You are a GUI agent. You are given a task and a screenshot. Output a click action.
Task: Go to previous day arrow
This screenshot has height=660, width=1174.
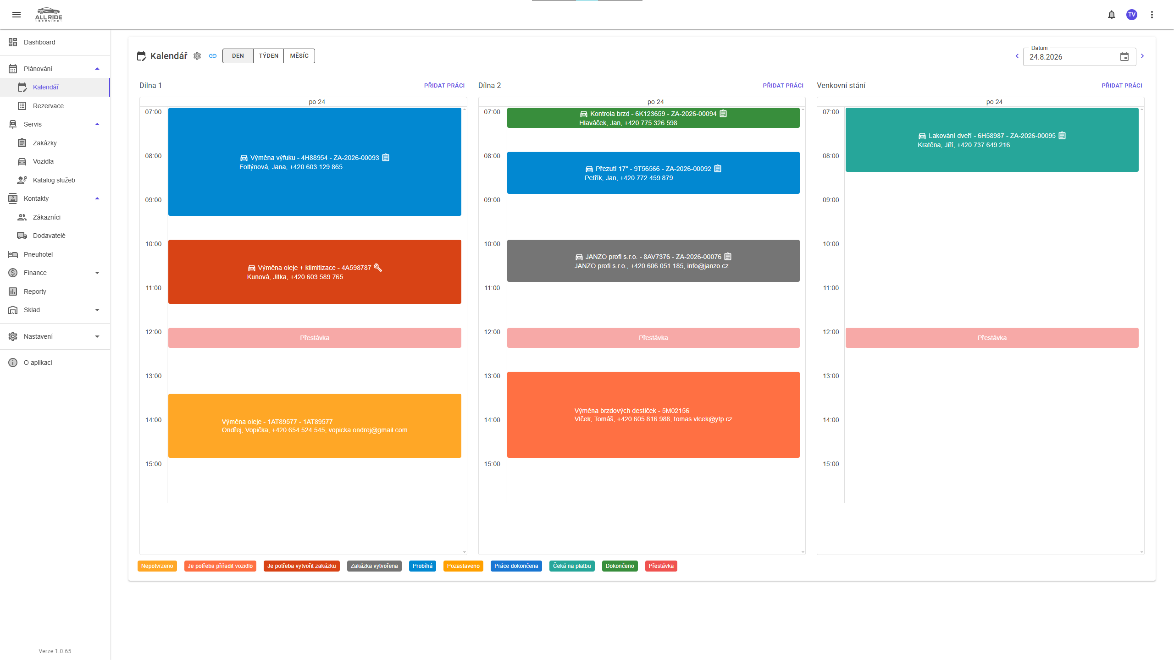click(1017, 56)
